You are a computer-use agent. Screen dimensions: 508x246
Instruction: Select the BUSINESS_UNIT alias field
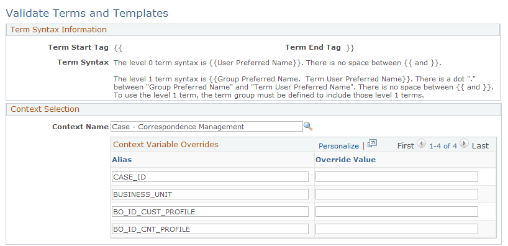coord(210,194)
